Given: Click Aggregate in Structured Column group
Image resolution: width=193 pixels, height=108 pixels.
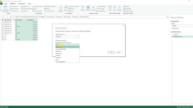Looking at the screenshot, I should [x=127, y=9].
